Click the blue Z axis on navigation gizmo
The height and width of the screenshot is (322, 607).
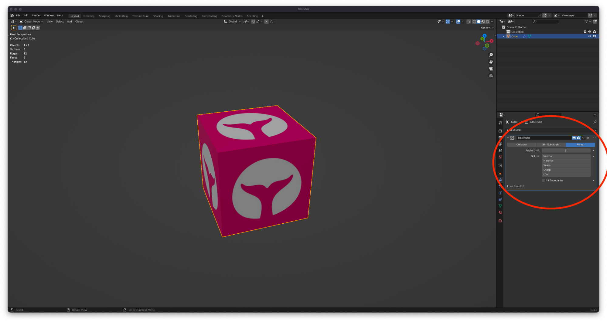tap(485, 36)
